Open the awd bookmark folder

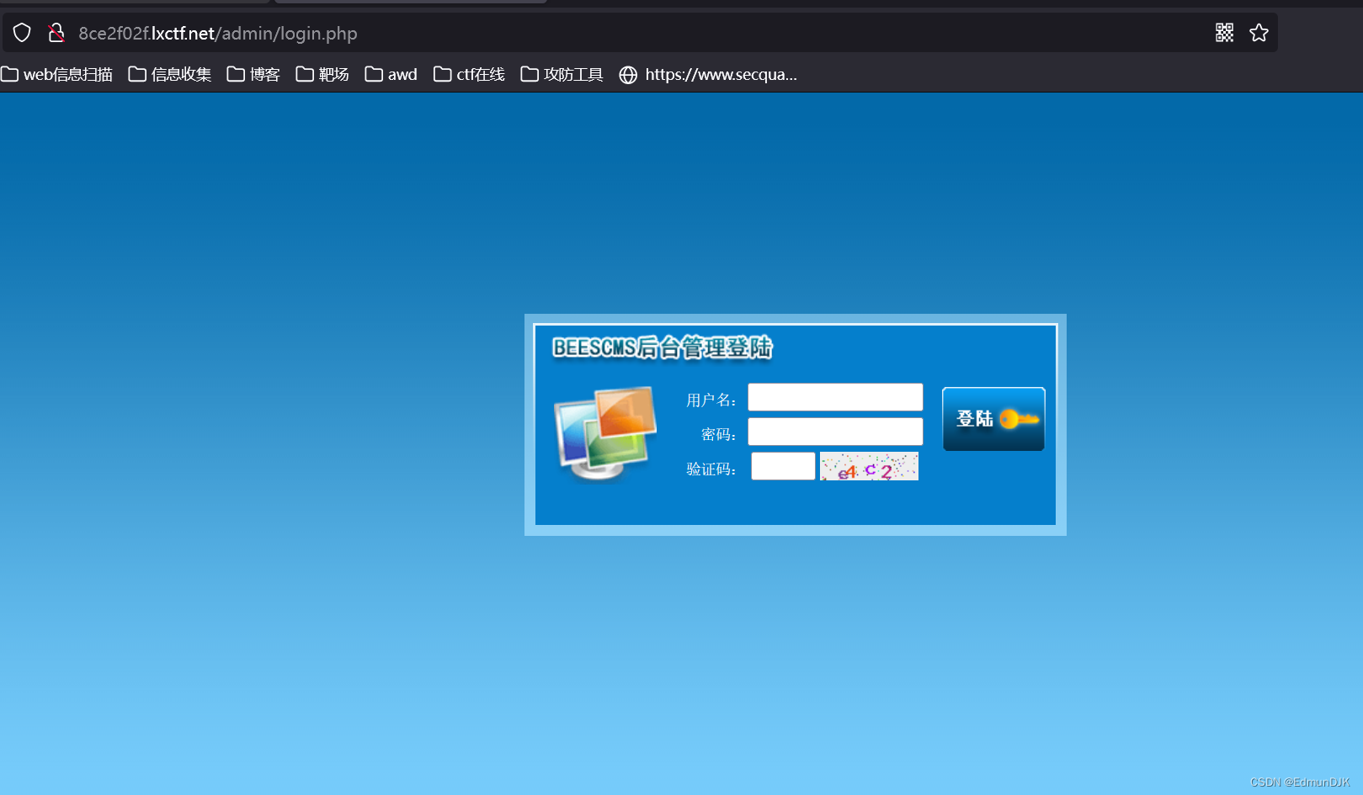[x=391, y=75]
